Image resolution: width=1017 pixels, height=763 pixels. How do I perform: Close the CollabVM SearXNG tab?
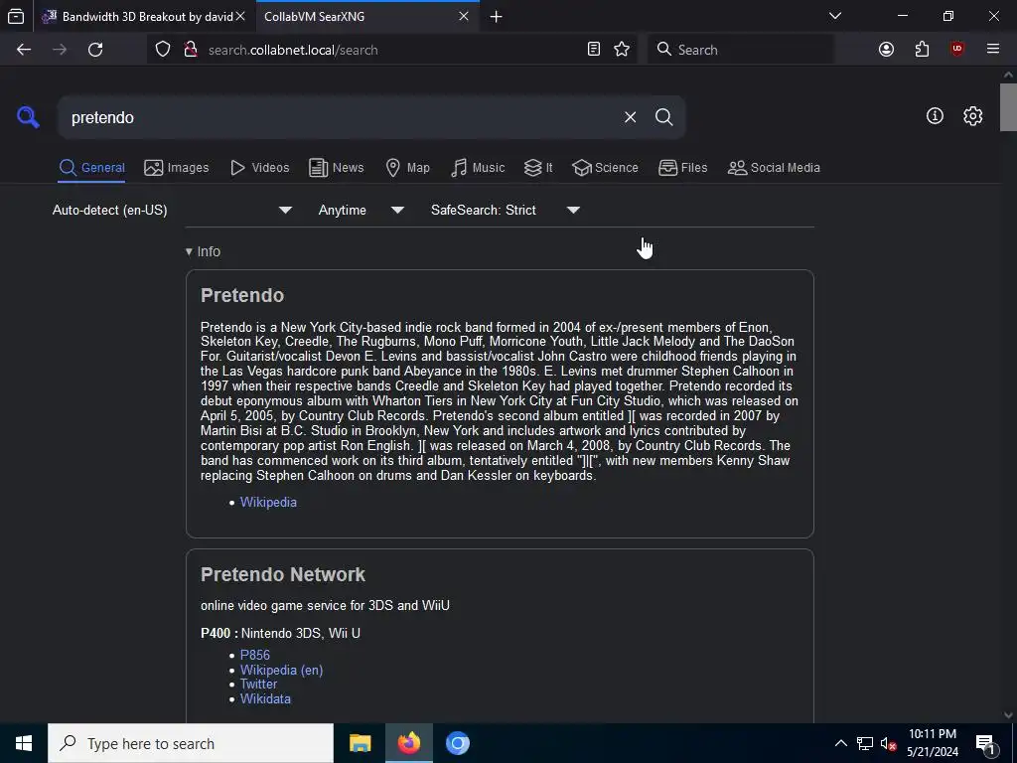(464, 16)
